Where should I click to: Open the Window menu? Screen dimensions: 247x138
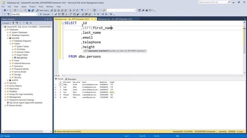[x=50, y=7]
